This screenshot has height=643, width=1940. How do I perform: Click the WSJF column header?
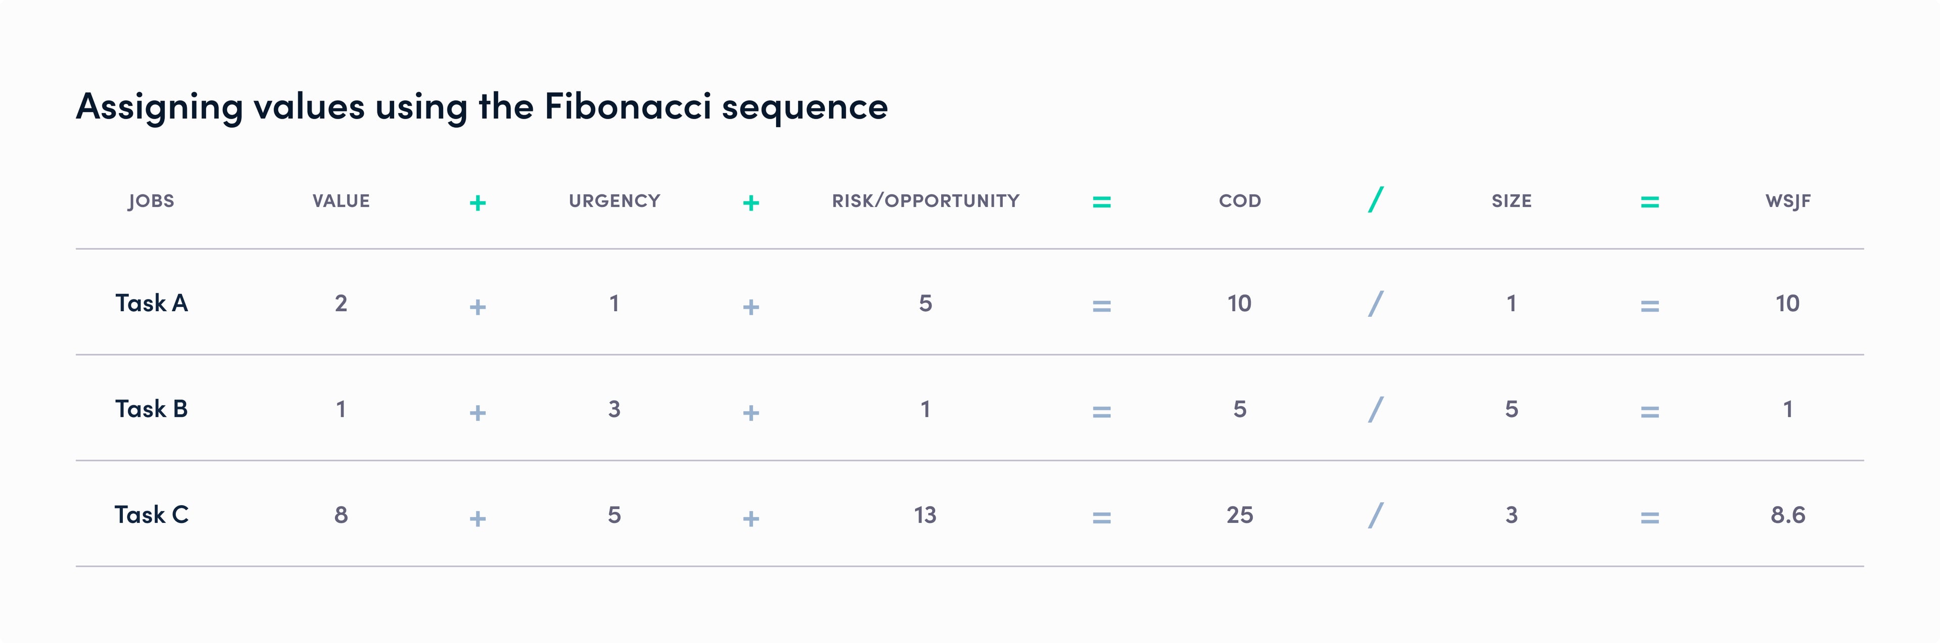[1788, 201]
